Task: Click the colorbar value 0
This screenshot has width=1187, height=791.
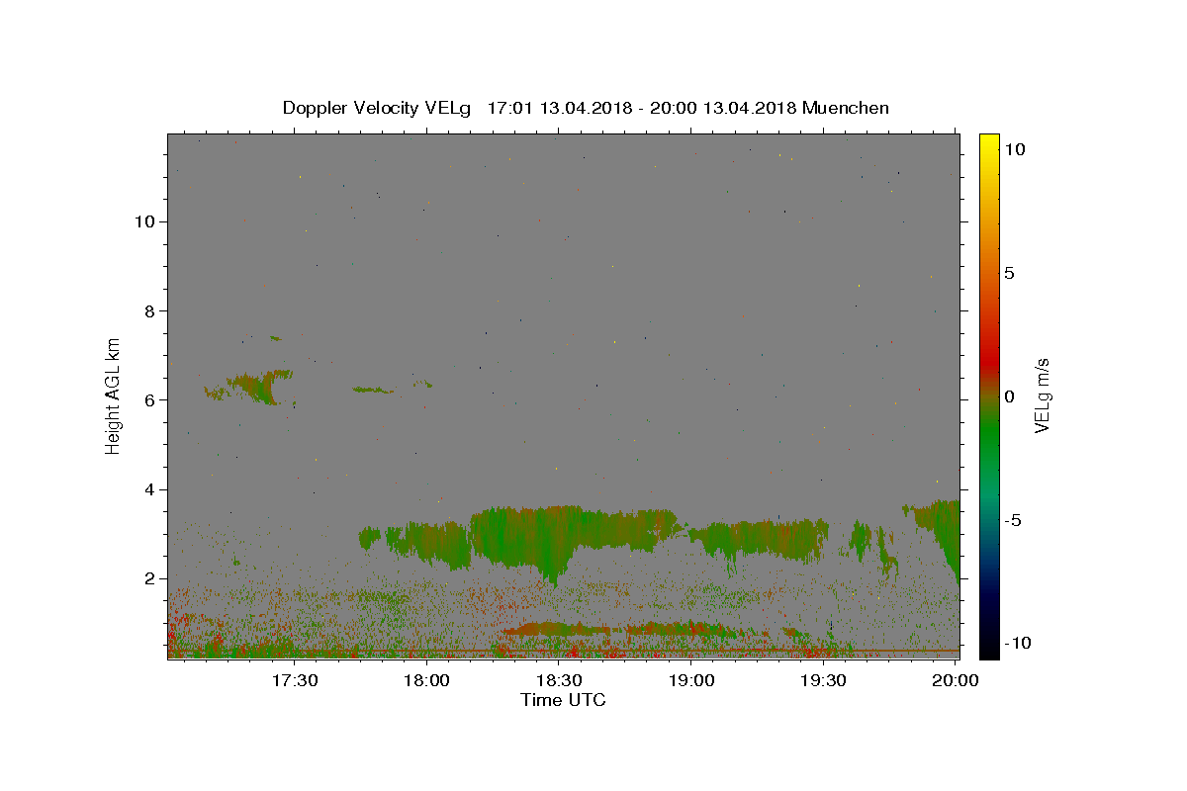Action: 1009,396
